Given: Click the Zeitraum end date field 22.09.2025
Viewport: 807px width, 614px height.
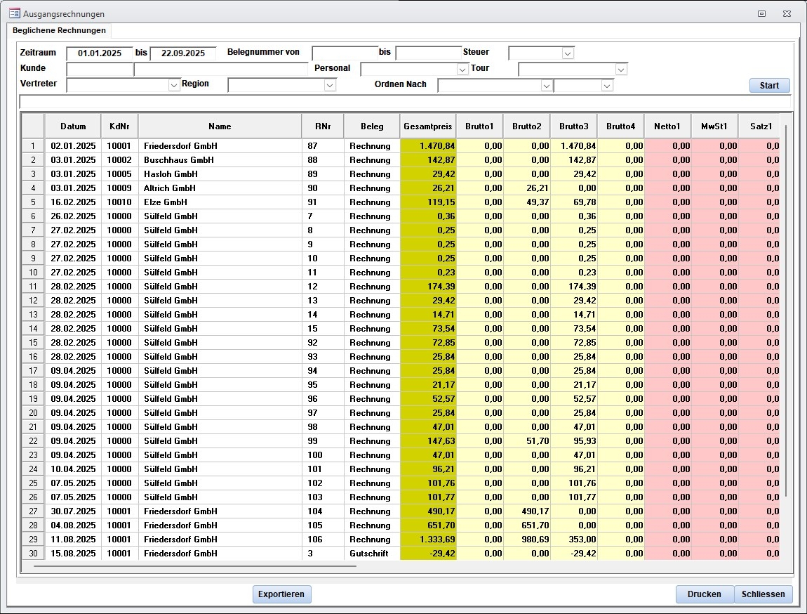Looking at the screenshot, I should [x=182, y=53].
